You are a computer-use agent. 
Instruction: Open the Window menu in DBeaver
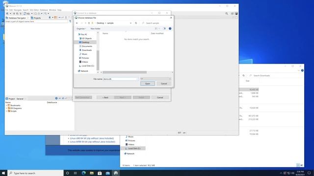point(52,10)
